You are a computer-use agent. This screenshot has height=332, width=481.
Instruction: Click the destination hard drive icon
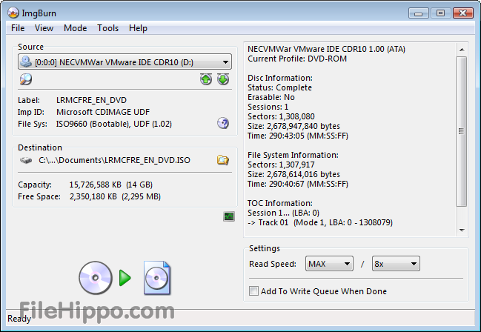[x=26, y=160]
